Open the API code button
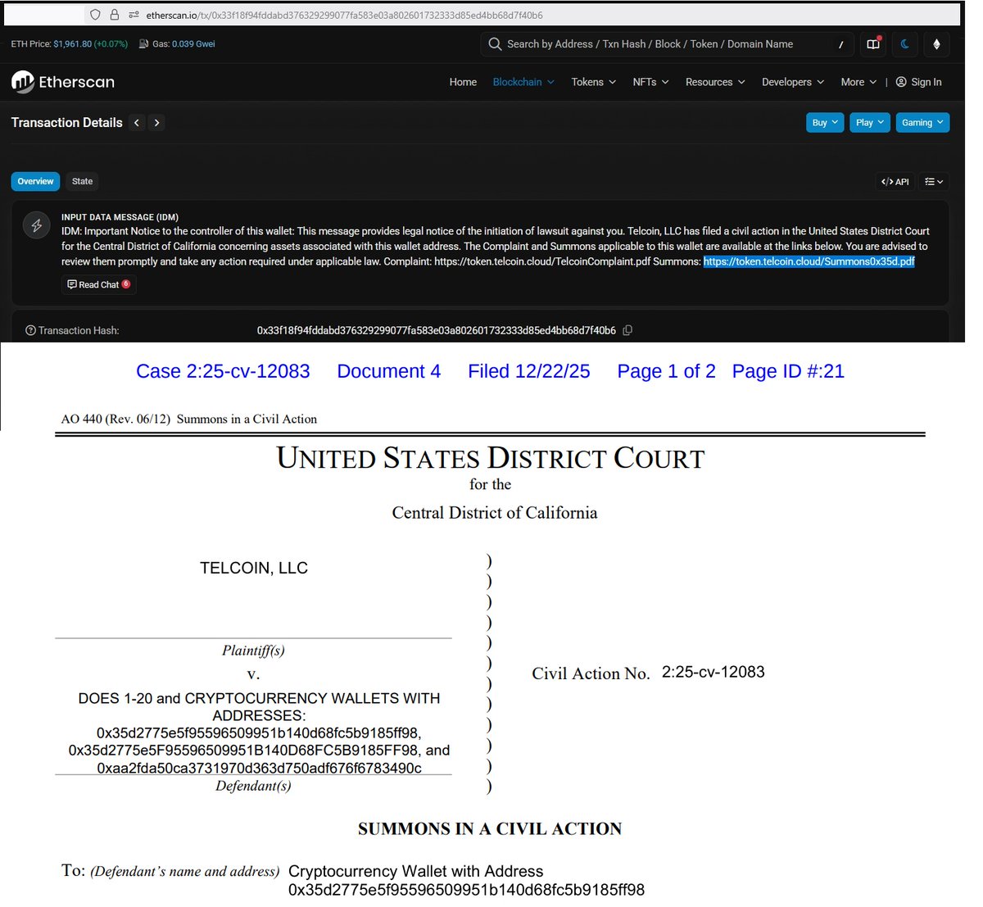 (x=895, y=181)
